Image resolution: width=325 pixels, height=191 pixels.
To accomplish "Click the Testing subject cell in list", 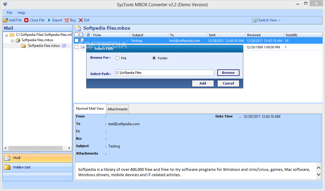I will (136, 41).
